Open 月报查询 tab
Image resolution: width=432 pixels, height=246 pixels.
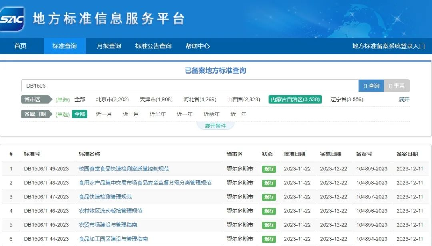[108, 46]
